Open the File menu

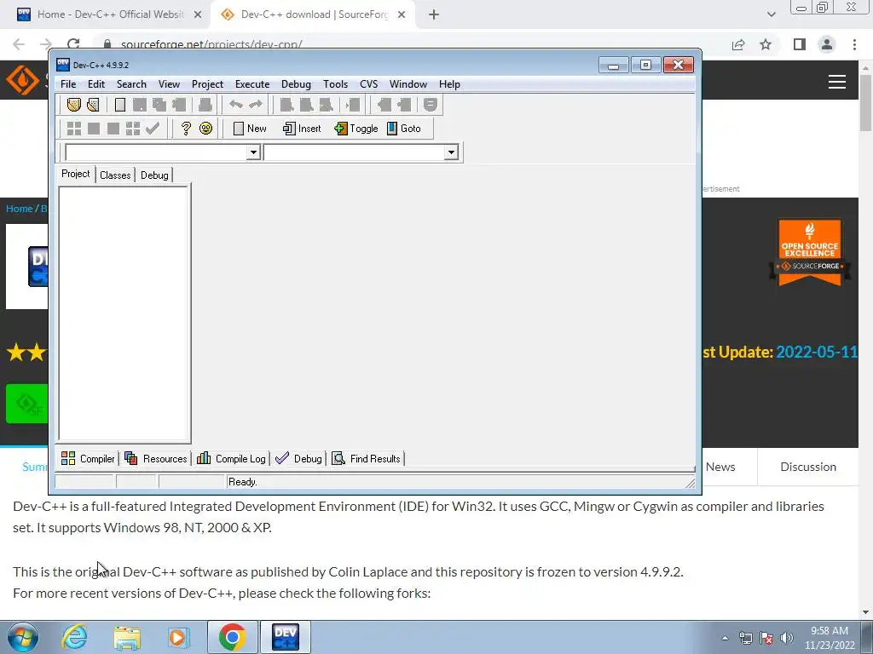(x=68, y=84)
